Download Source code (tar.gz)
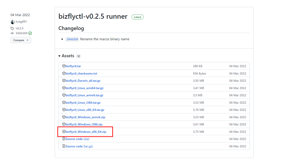The width and height of the screenshot is (291, 163). (79, 146)
